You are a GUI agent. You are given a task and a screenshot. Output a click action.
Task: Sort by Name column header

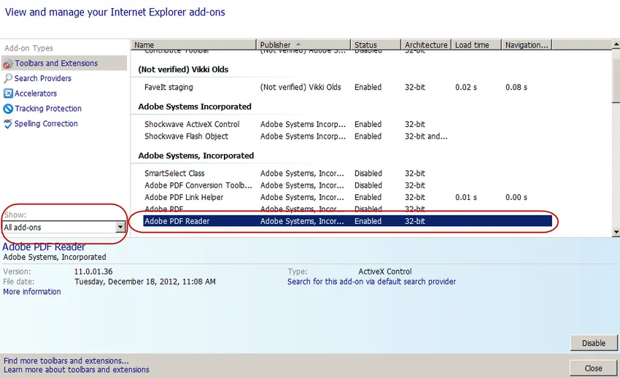tap(193, 45)
